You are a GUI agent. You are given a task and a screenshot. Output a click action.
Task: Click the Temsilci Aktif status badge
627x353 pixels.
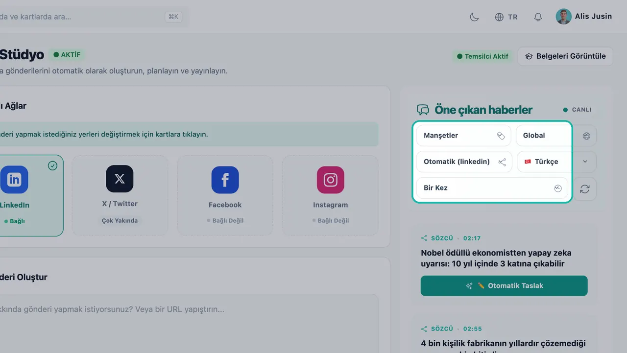[482, 56]
